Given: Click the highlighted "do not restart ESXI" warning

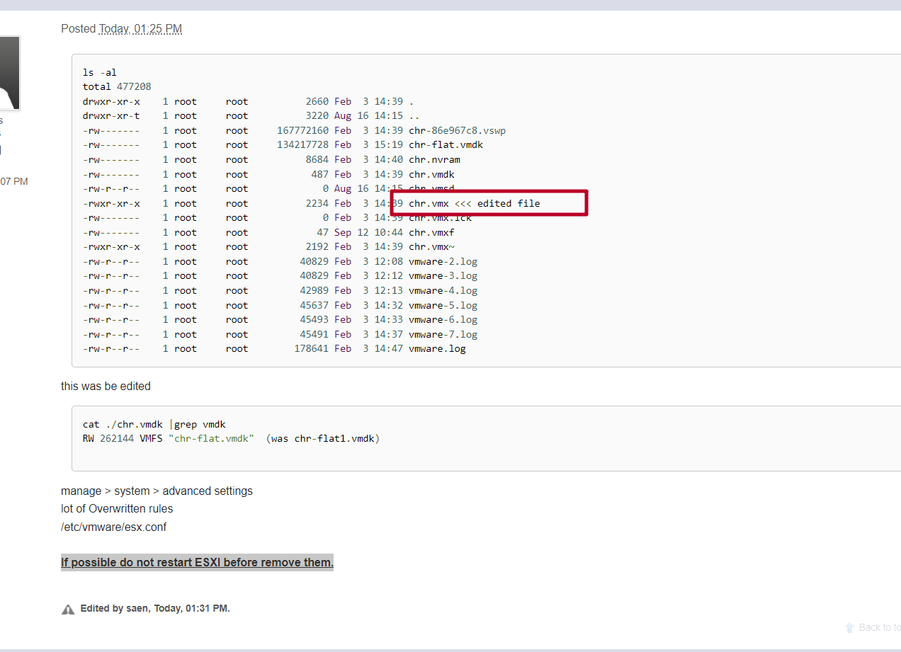Looking at the screenshot, I should pos(197,563).
